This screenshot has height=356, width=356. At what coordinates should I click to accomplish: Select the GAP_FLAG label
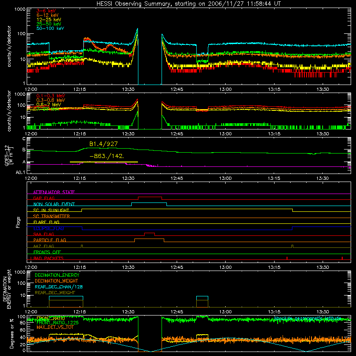coord(44,198)
